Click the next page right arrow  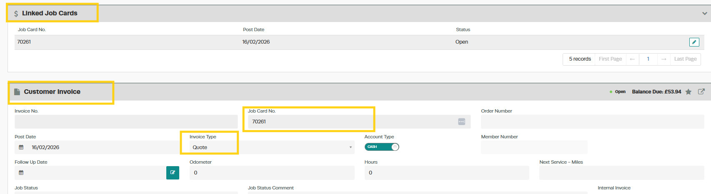click(664, 59)
